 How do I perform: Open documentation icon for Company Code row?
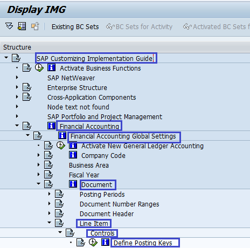48,155
